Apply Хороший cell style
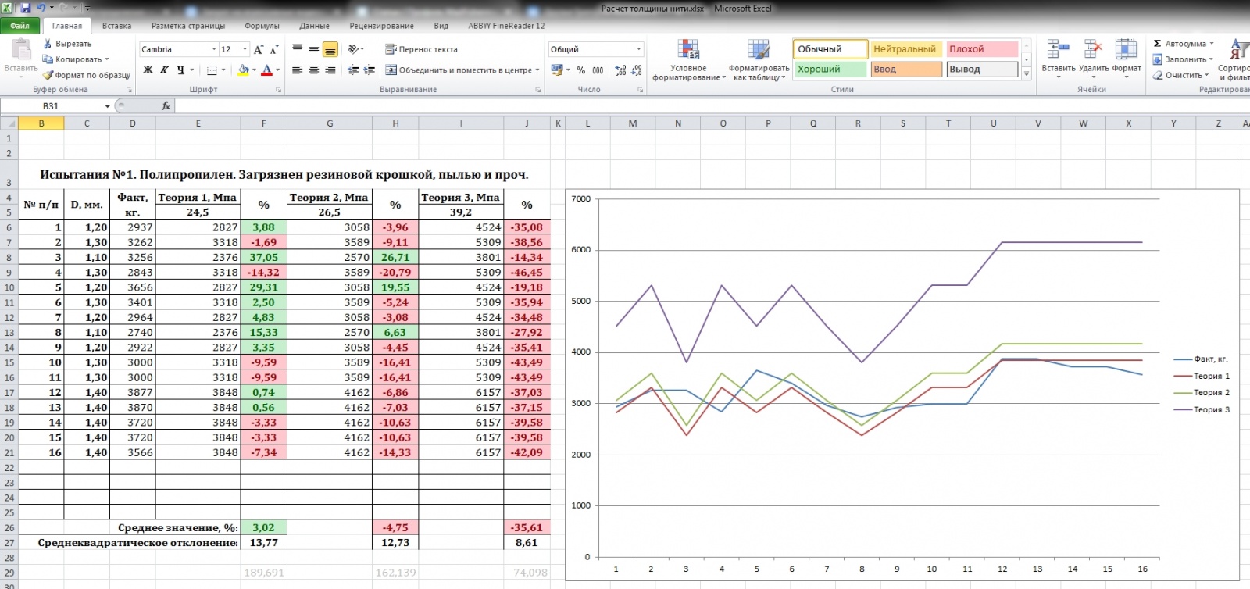1250x589 pixels. 830,69
